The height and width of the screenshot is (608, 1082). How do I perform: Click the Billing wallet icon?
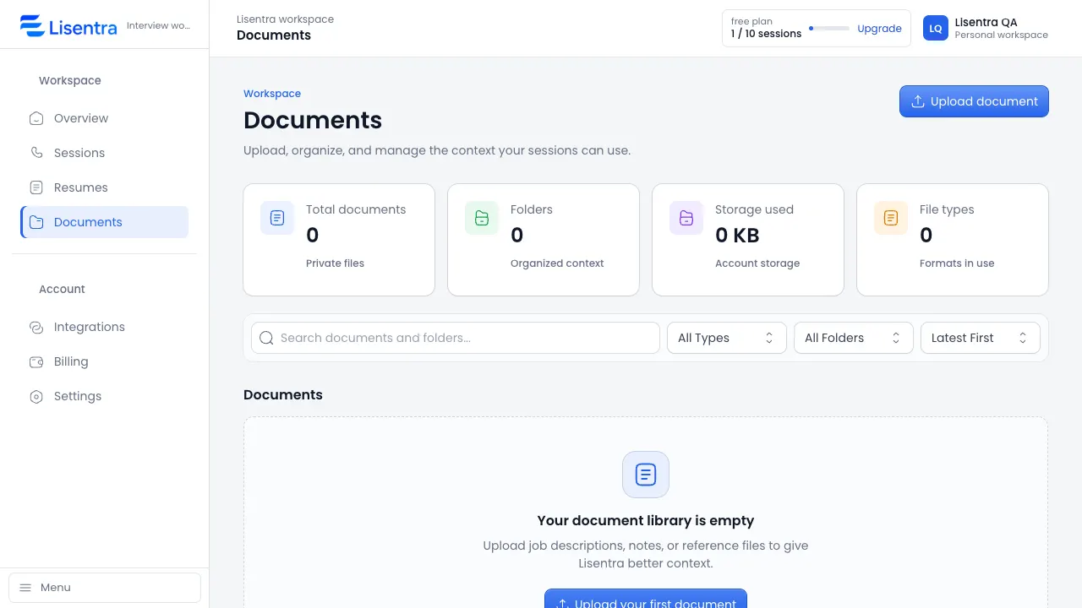click(x=36, y=361)
